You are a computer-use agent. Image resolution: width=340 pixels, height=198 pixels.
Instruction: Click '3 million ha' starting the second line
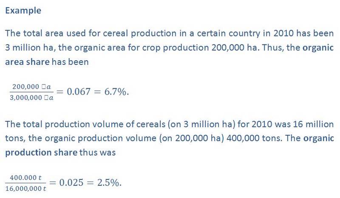coord(29,48)
